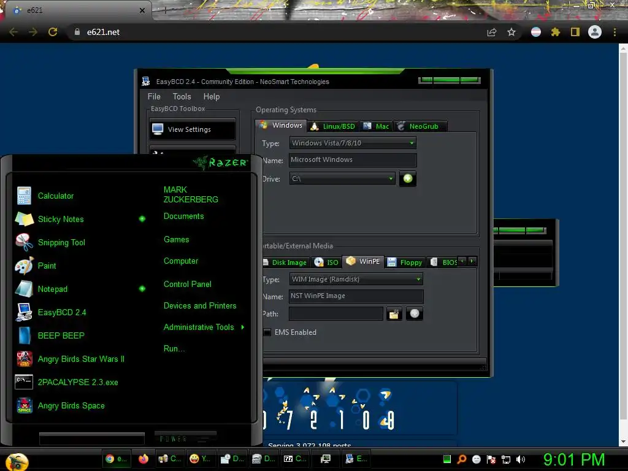
Task: Open Chrome three-dot menu
Action: 615,32
